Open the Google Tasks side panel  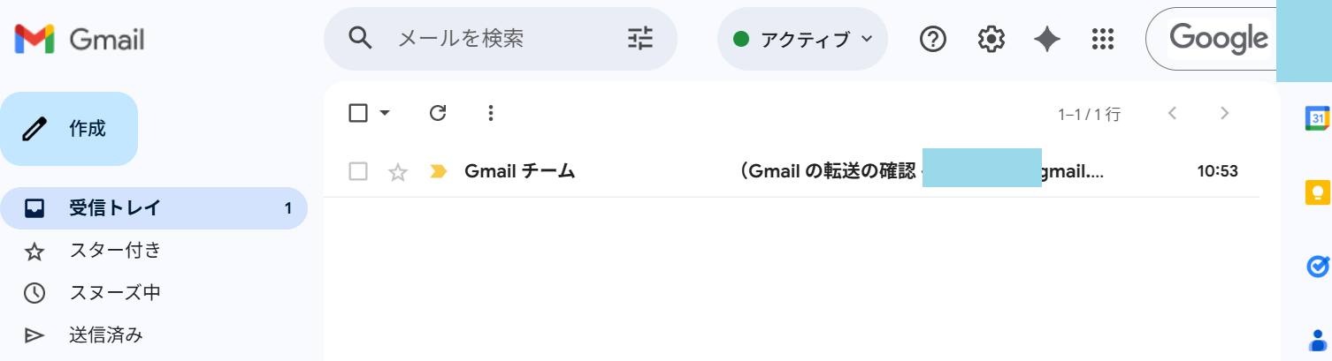click(1317, 266)
